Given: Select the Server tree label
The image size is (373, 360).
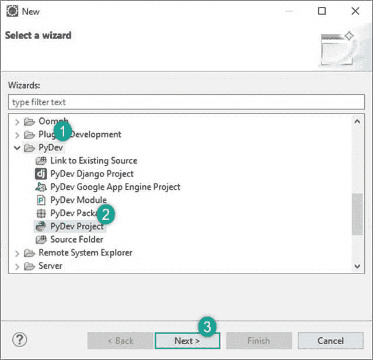Looking at the screenshot, I should 50,266.
